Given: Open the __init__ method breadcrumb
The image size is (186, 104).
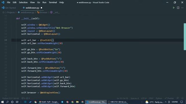Looking at the screenshot, I should [56, 12].
